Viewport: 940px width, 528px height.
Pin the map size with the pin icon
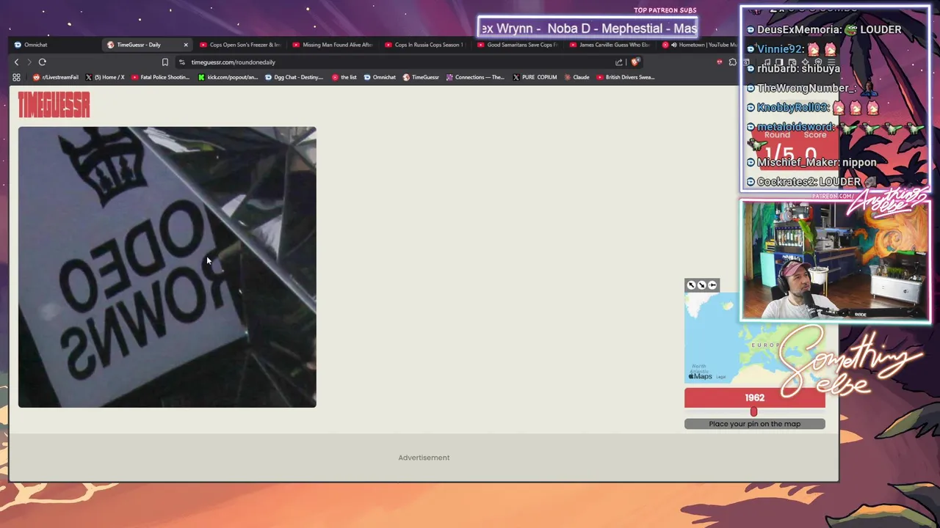coord(712,285)
